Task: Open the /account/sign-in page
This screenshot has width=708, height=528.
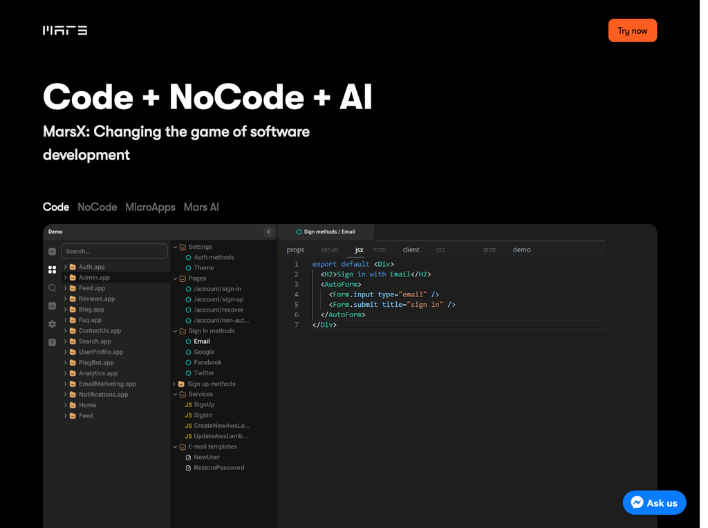Action: click(218, 289)
